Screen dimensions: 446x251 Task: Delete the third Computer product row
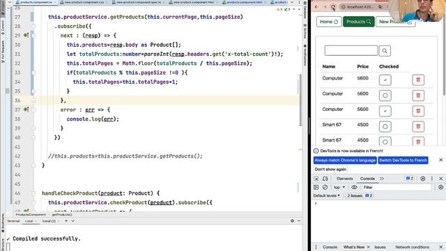point(418,111)
